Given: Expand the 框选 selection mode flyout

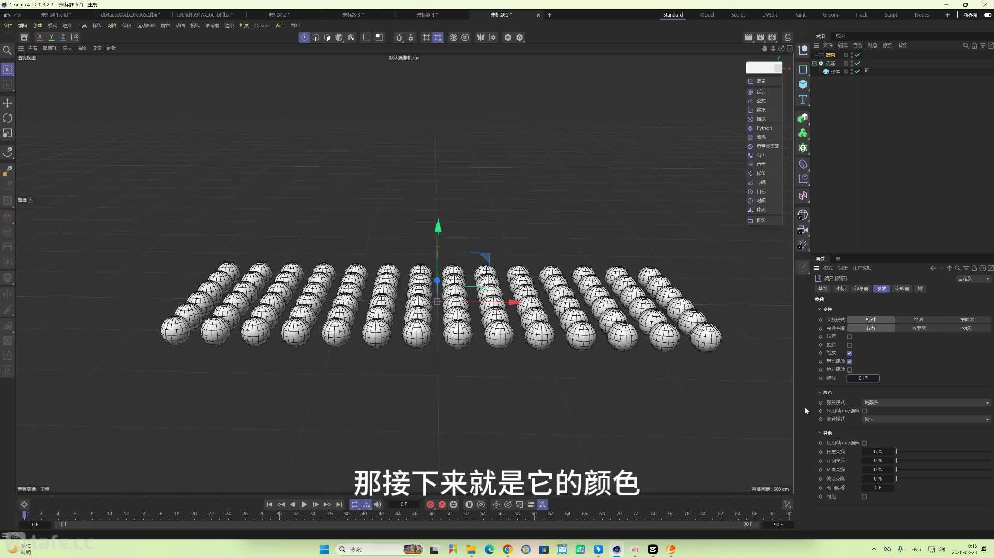Looking at the screenshot, I should 31,200.
